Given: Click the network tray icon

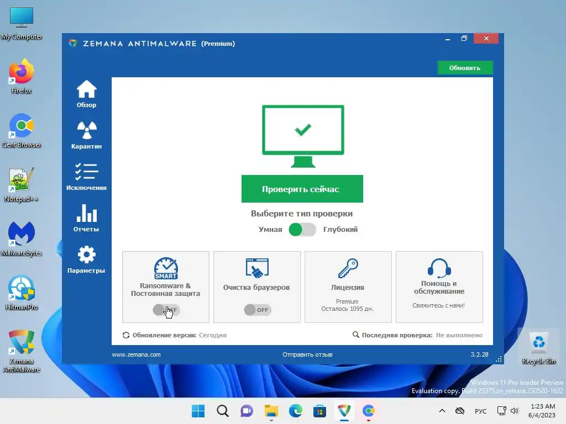Looking at the screenshot, I should (501, 411).
